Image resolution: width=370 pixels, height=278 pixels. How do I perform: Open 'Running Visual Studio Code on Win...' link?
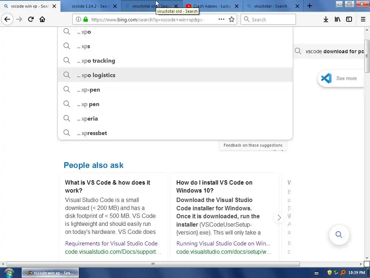tap(223, 244)
